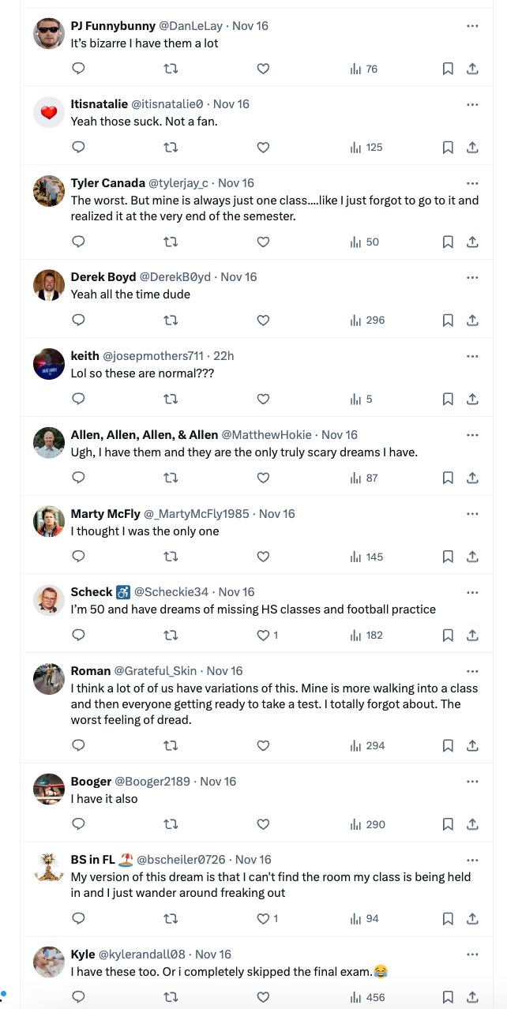Like Tyler Canada's tweet
The width and height of the screenshot is (507, 1009).
(x=263, y=242)
